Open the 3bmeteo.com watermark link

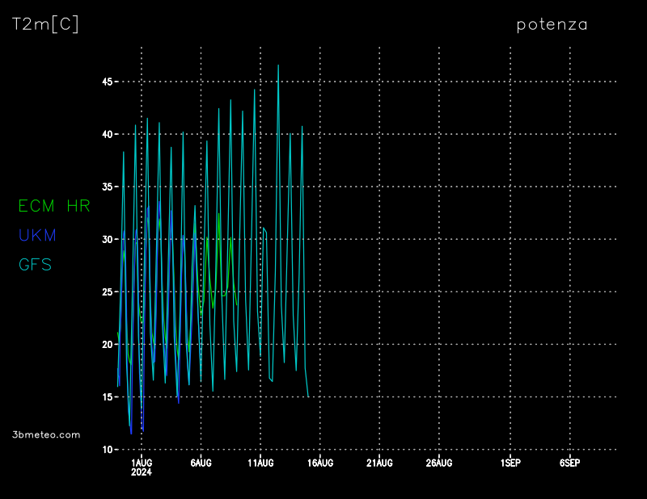(x=46, y=434)
